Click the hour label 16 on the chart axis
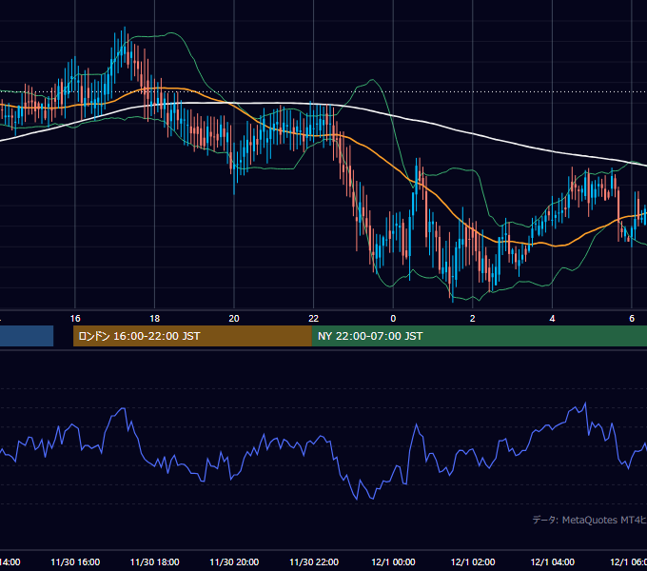Viewport: 647px width, 571px height. 75,319
